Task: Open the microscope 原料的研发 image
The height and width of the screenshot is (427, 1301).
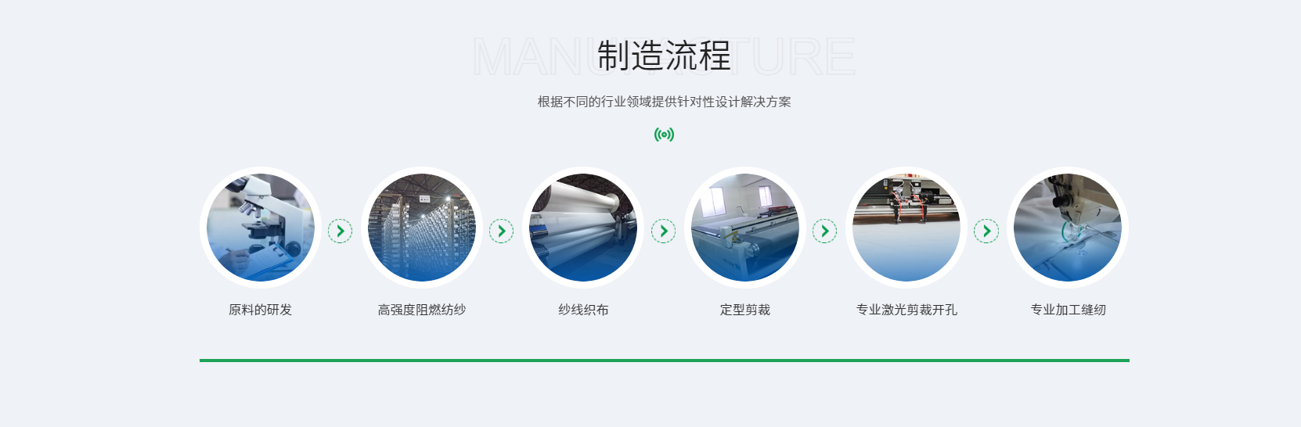Action: tap(261, 228)
